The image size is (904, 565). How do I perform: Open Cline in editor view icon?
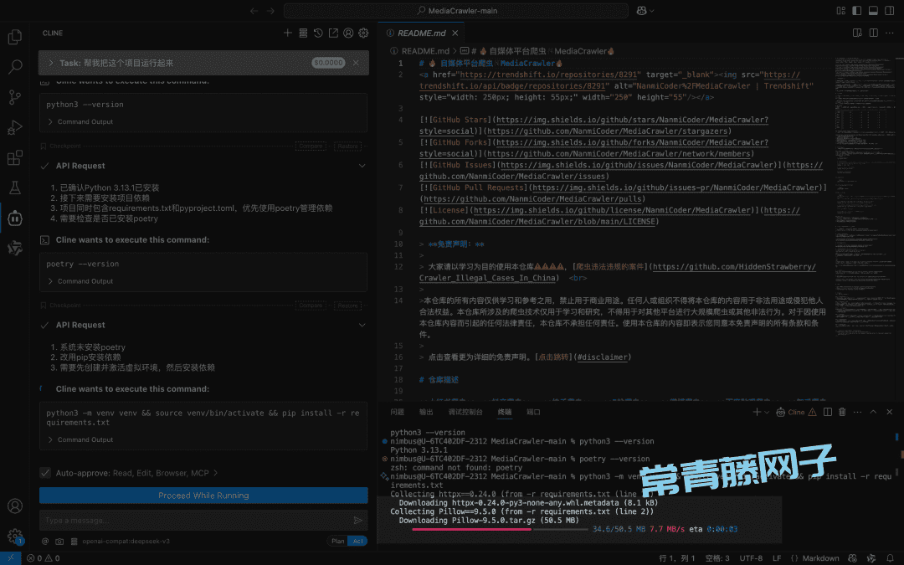click(x=333, y=33)
